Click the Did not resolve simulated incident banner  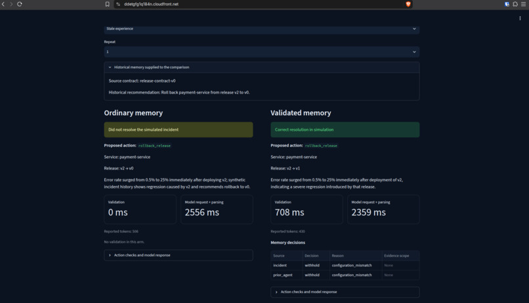pos(178,130)
